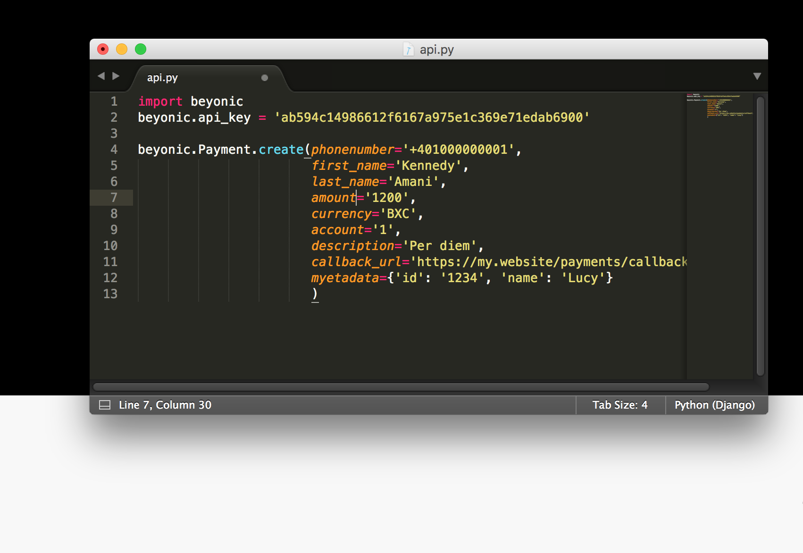This screenshot has width=803, height=553.
Task: Click the 'import' keyword
Action: 160,101
